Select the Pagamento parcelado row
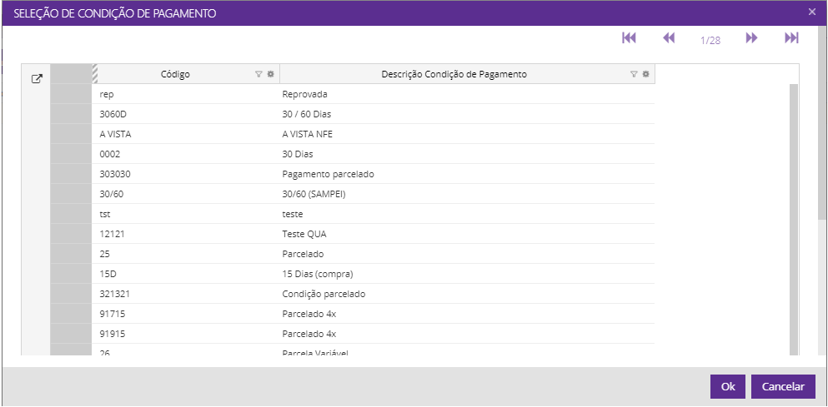 [x=328, y=174]
